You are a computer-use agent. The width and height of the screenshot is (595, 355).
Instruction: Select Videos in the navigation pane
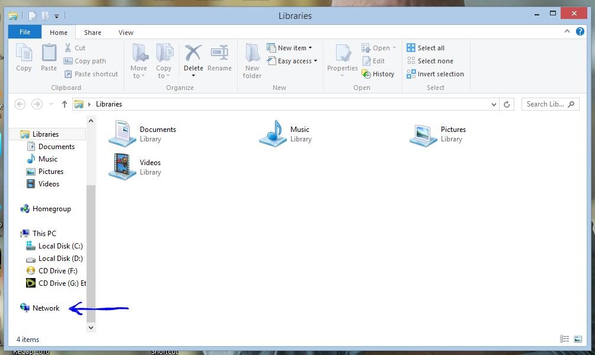coord(43,184)
